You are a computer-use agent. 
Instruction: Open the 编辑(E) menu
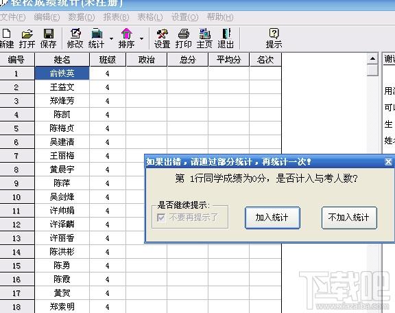pos(47,17)
